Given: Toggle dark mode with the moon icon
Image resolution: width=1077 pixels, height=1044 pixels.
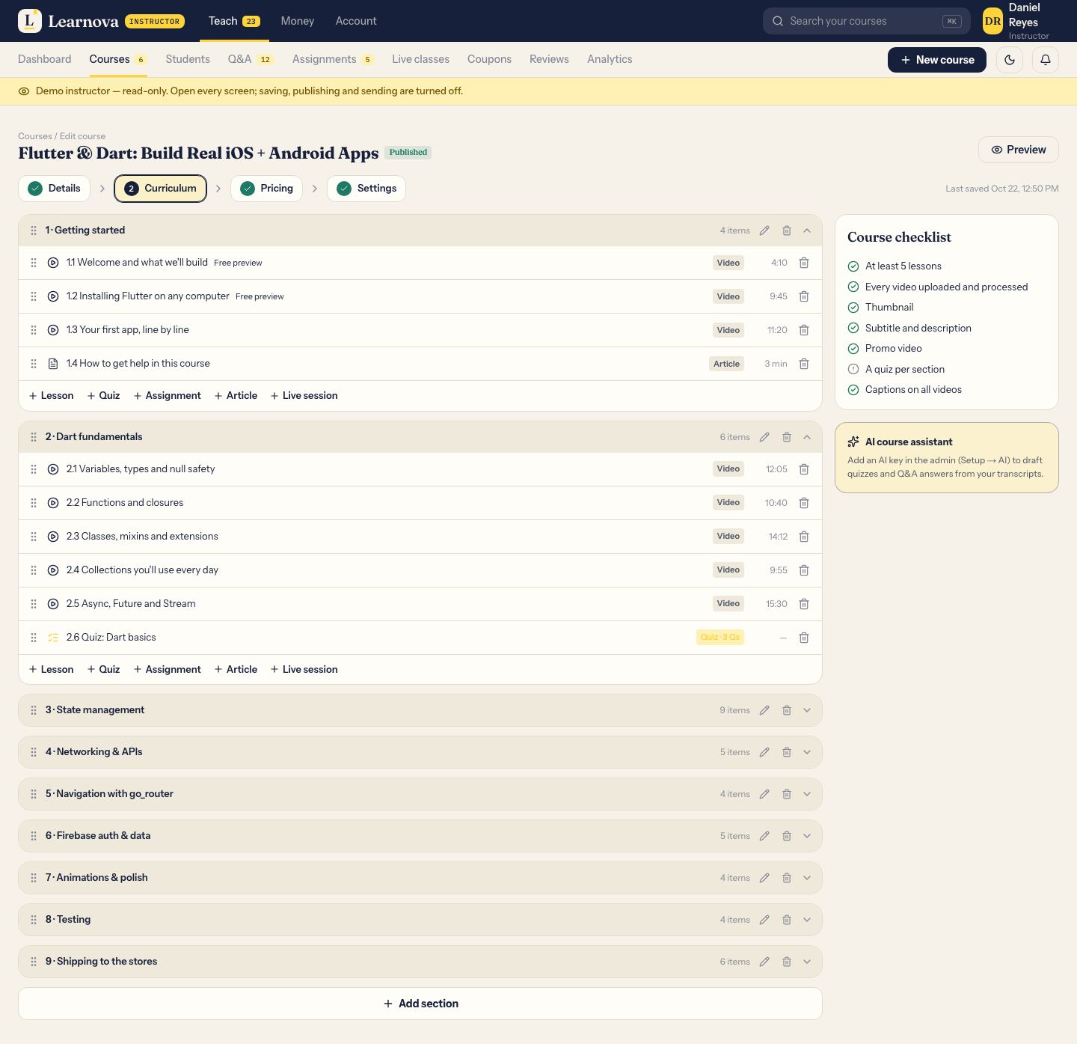Looking at the screenshot, I should [x=1010, y=60].
